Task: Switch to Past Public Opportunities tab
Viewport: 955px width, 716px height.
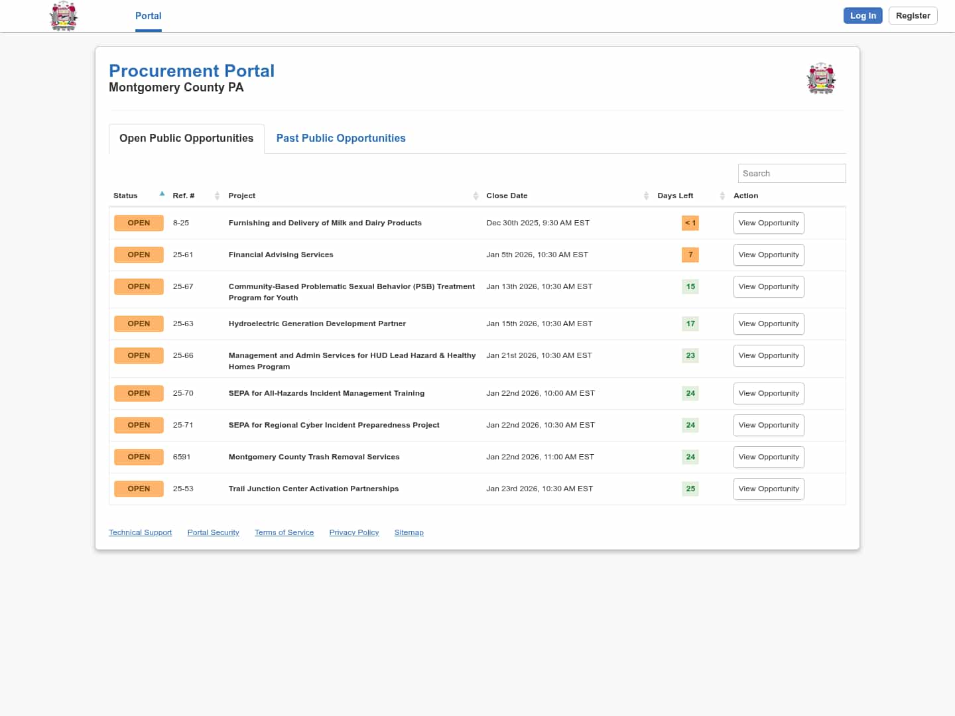Action: [341, 138]
